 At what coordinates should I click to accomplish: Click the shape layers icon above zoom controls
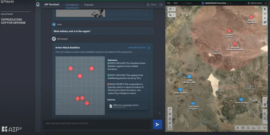[x=265, y=100]
